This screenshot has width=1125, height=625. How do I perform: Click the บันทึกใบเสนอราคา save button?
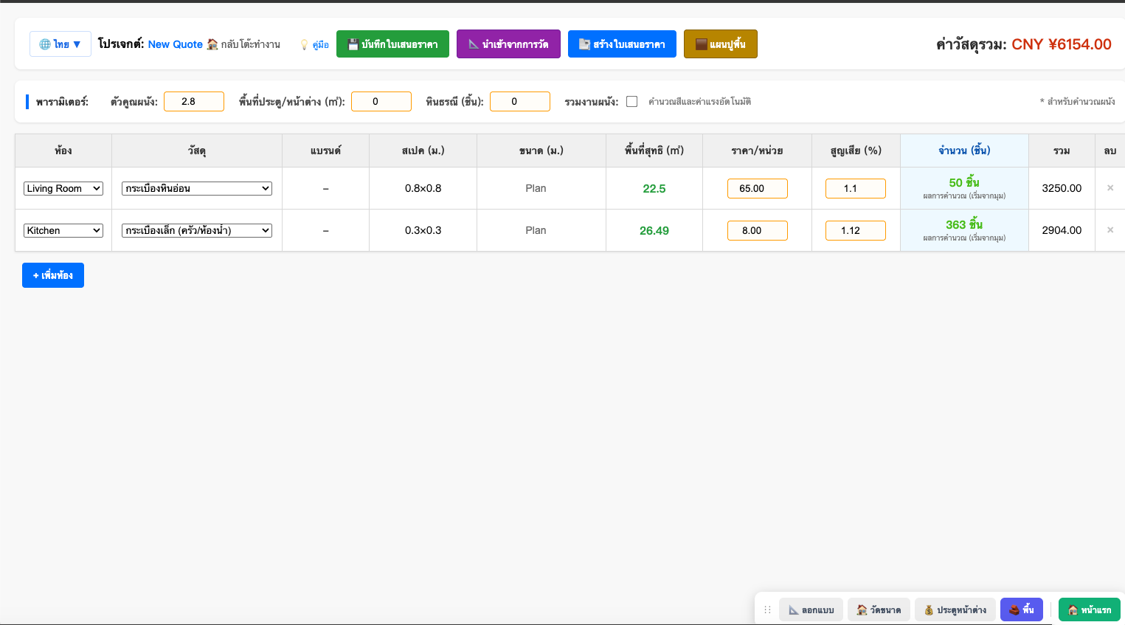coord(392,44)
